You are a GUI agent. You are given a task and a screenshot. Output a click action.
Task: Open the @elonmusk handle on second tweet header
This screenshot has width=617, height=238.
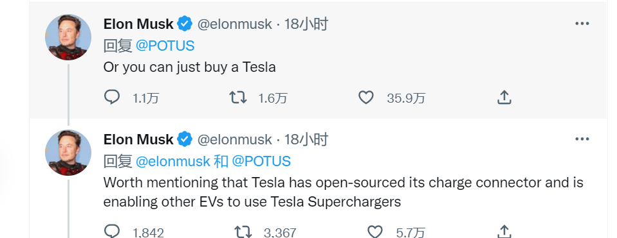coord(235,139)
